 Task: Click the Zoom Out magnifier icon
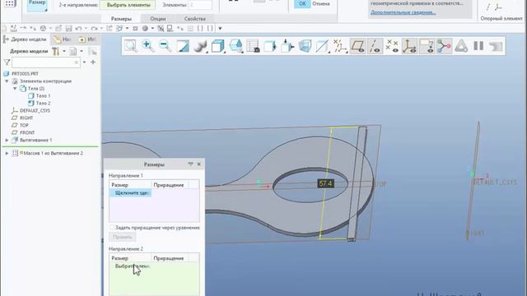click(166, 46)
